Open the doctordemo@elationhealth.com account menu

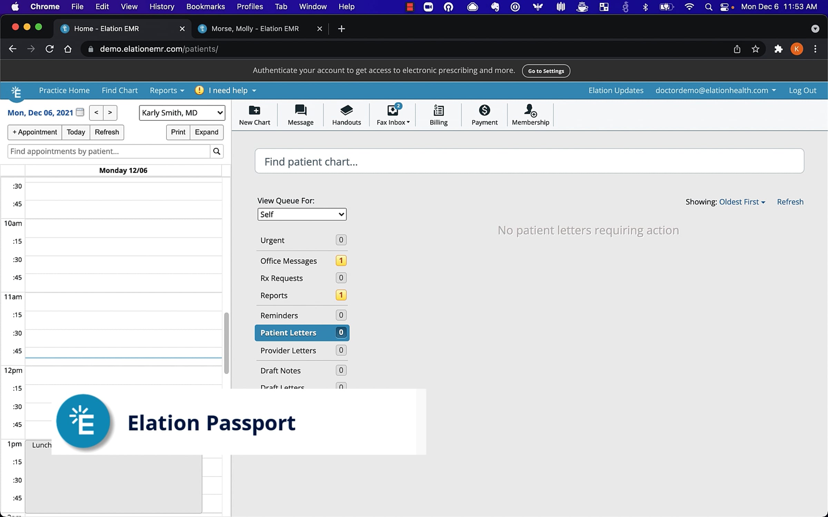(x=716, y=90)
